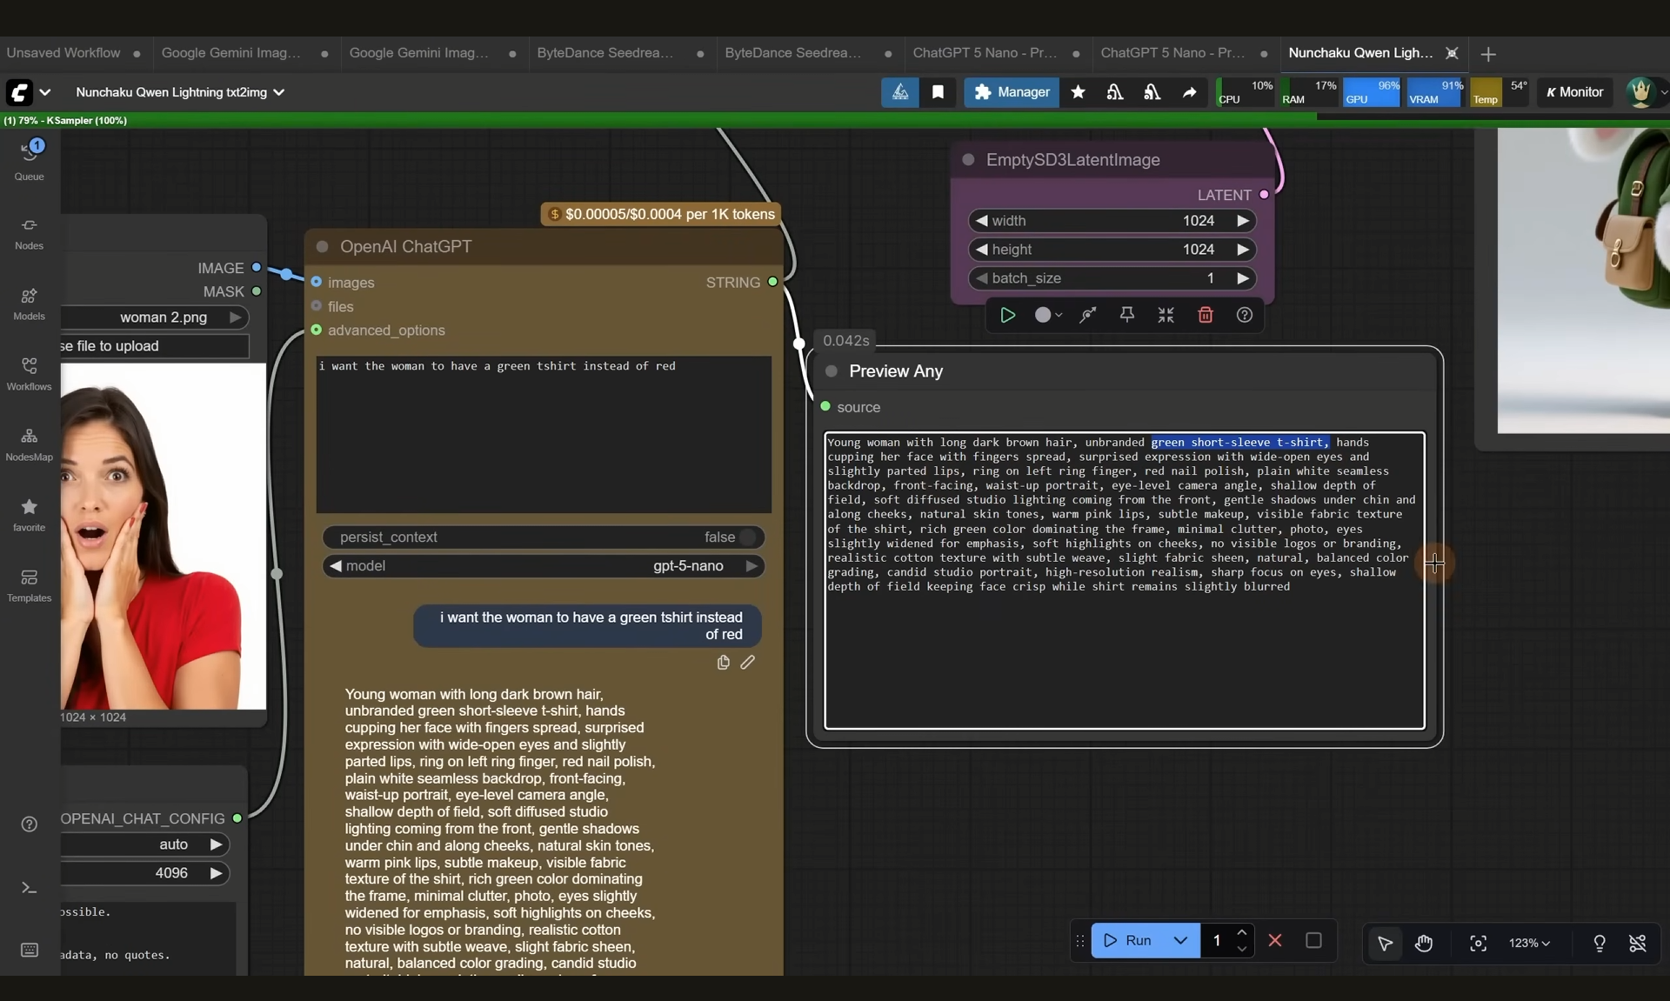Switch to the Unsaved Workflow tab
Screen dimensions: 1670x1001
click(x=63, y=53)
